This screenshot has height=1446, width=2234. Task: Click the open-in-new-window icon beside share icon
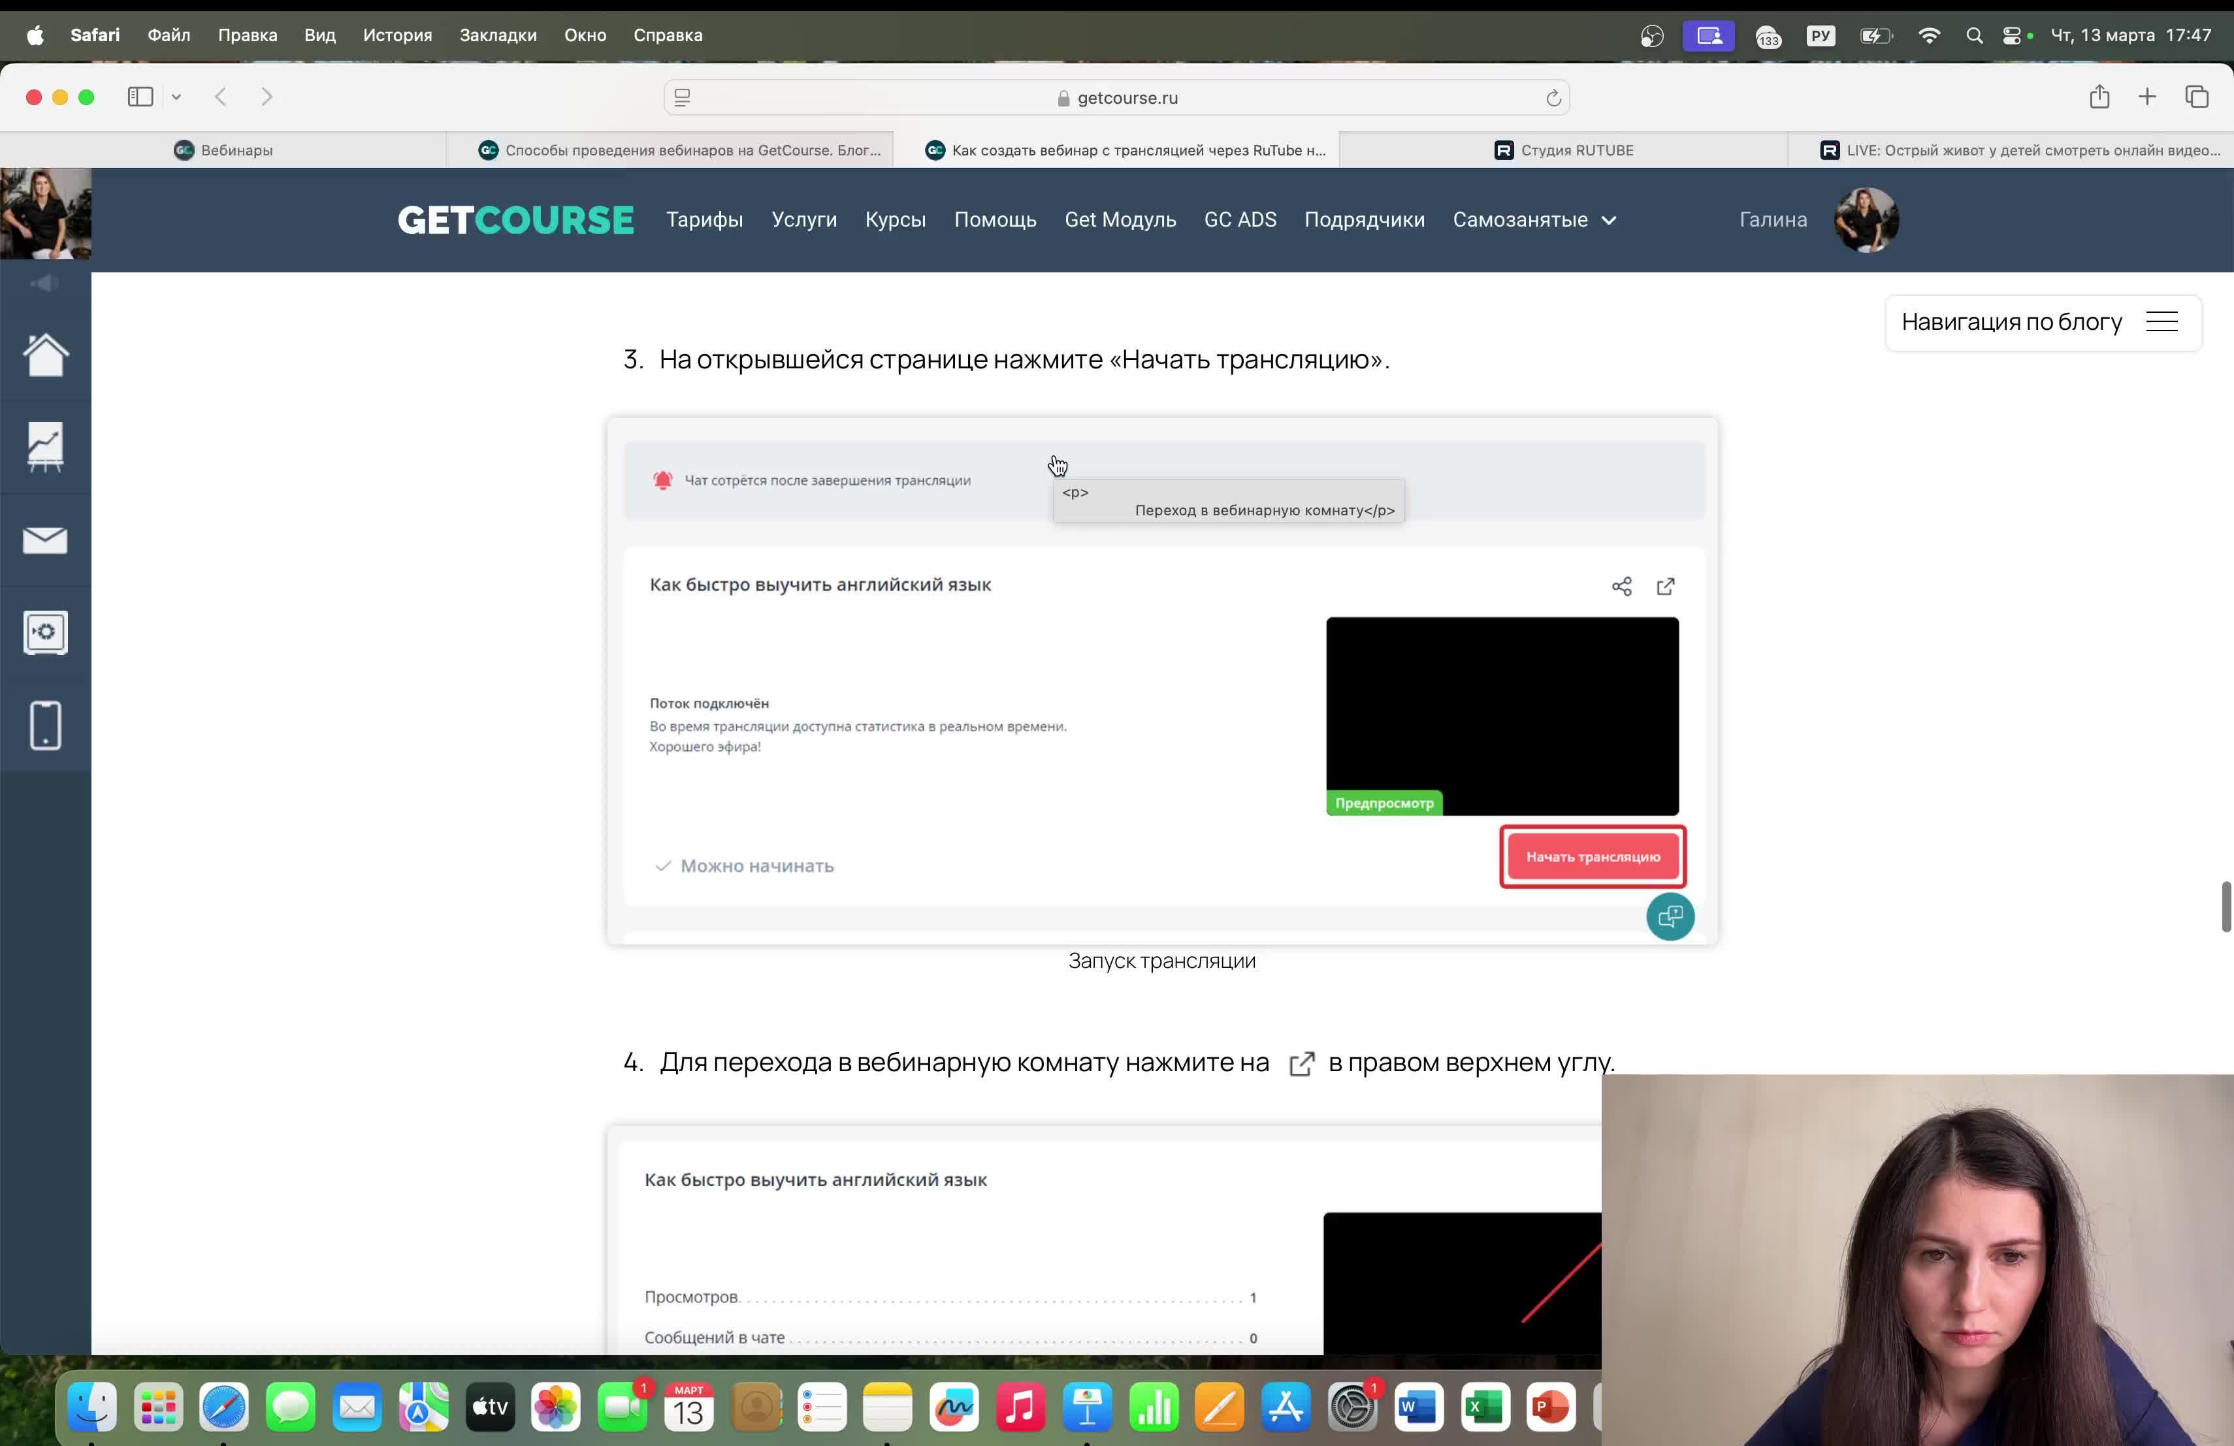coord(1665,586)
